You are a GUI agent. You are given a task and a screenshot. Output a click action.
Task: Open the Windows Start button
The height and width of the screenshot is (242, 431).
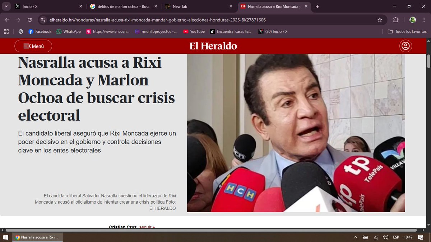click(x=6, y=237)
